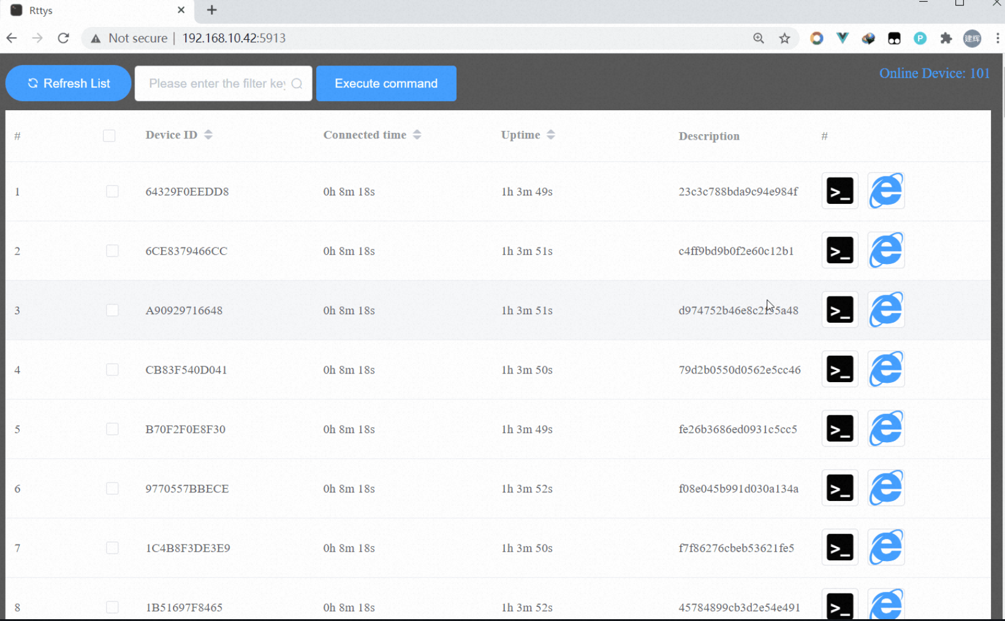1005x621 pixels.
Task: Tick the checkbox for device B70F2F0E8F30
Action: click(112, 429)
